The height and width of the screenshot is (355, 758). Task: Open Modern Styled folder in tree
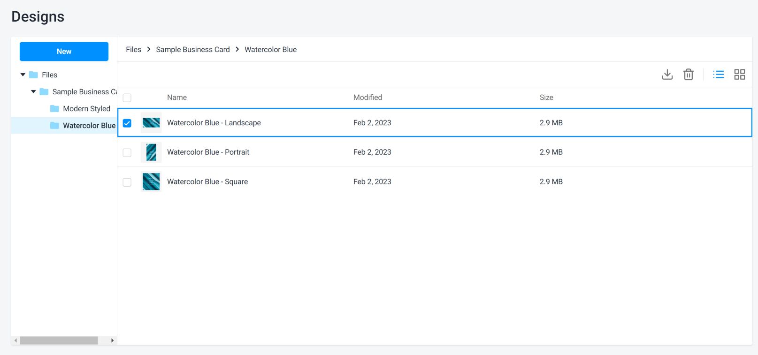tap(87, 109)
